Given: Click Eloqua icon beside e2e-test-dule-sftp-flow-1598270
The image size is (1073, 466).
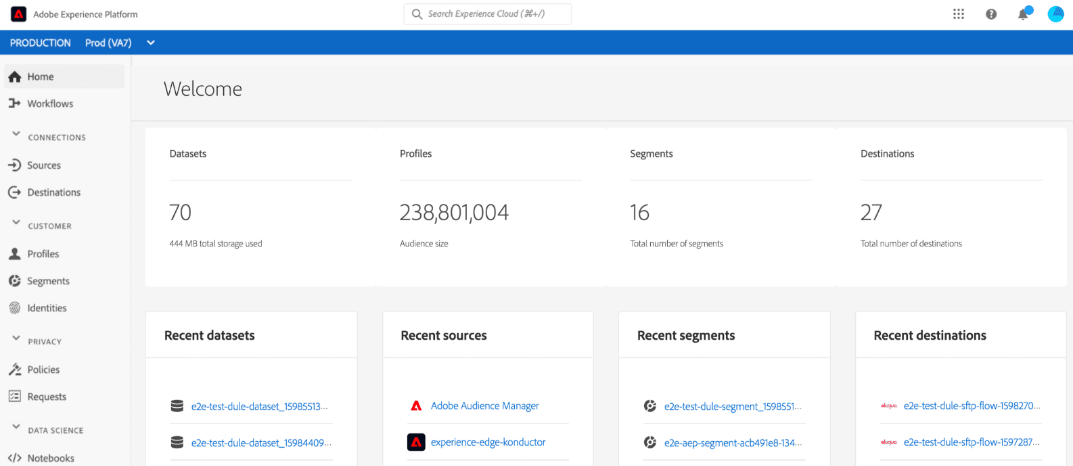Looking at the screenshot, I should click(889, 406).
